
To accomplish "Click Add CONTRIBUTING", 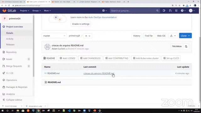I will tap(117, 58).
